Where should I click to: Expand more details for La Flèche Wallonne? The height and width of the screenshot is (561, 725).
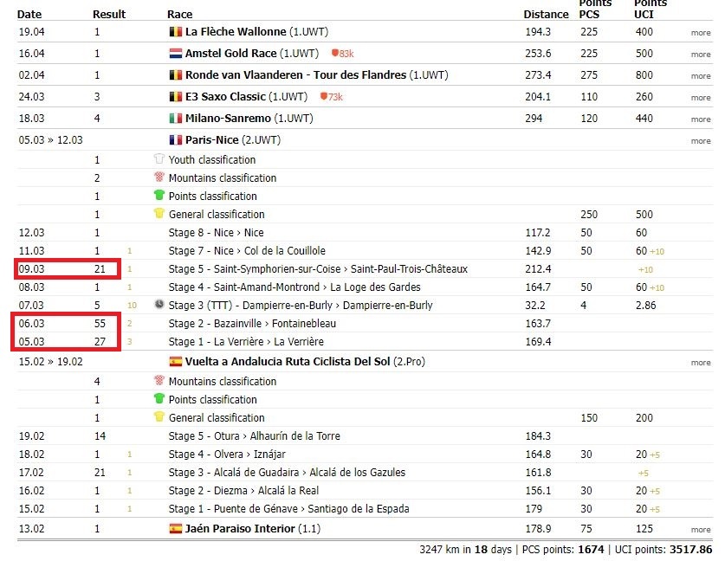point(701,33)
